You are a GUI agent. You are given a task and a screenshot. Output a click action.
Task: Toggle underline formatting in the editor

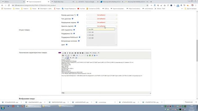coord(70,53)
